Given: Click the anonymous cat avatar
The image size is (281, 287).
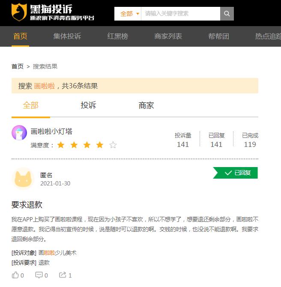Looking at the screenshot, I should 23,179.
